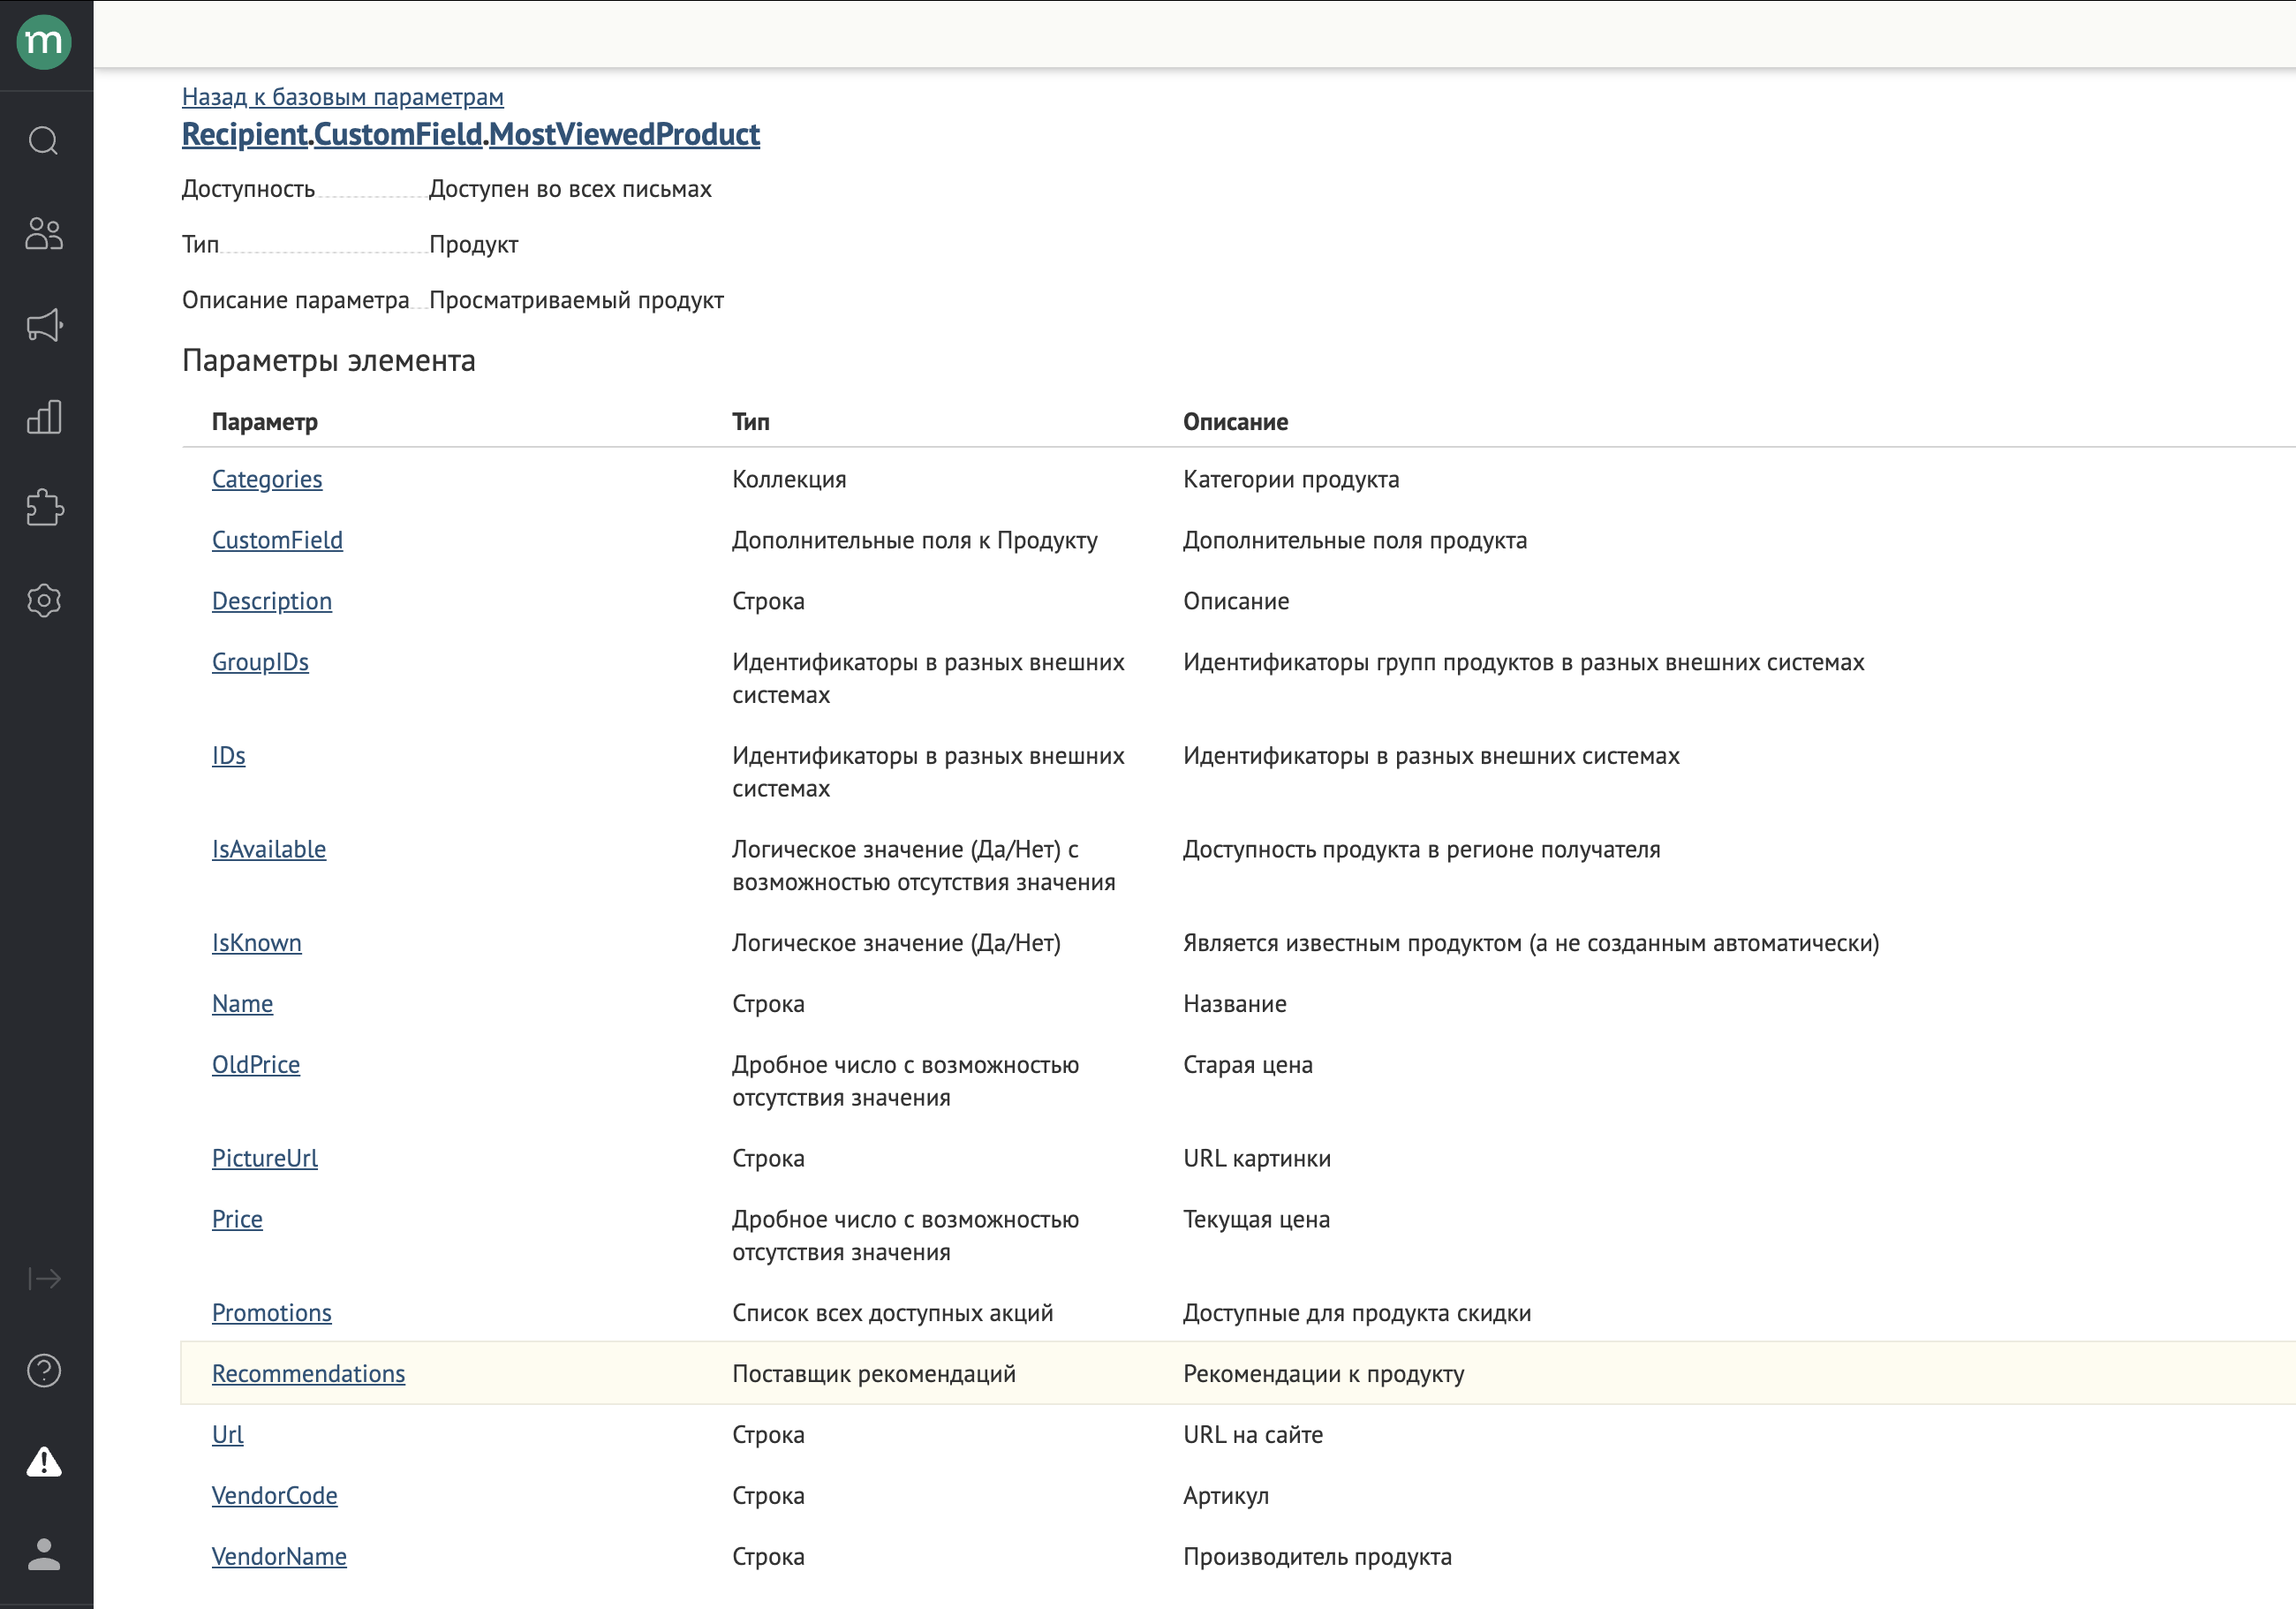Screen dimensions: 2296x1609
Task: Open integrations via the puzzle piece icon
Action: [x=44, y=508]
